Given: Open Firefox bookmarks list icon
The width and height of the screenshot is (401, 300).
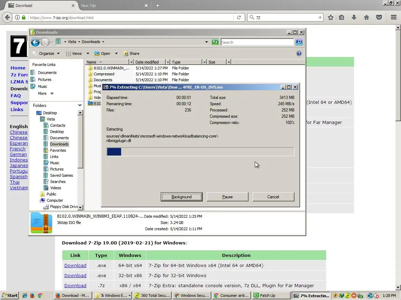Looking at the screenshot, I should point(341,17).
